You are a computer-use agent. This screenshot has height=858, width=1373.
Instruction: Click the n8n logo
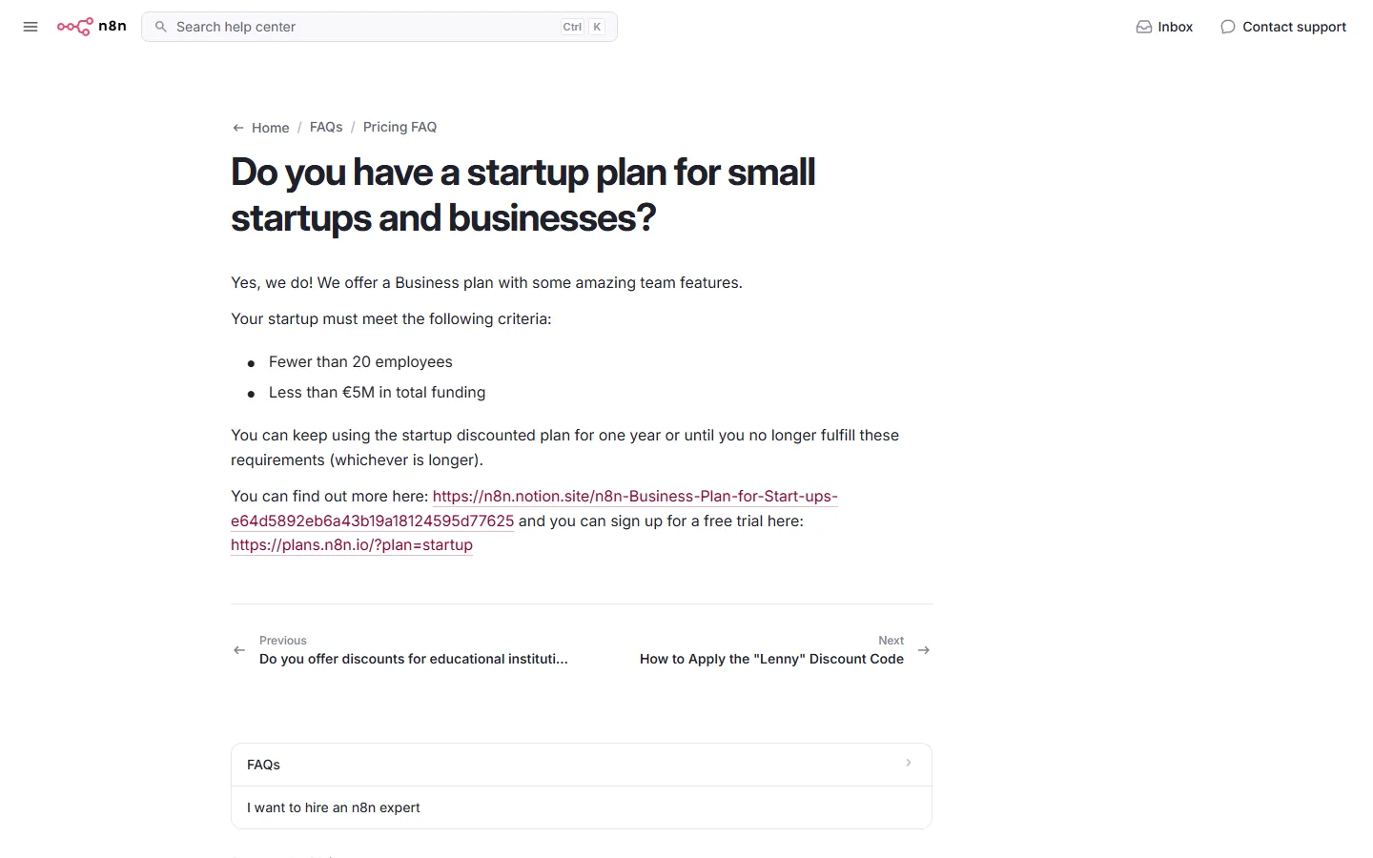92,27
